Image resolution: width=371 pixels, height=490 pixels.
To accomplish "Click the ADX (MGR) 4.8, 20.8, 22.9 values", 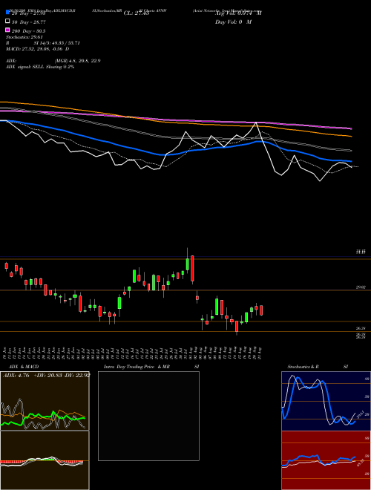I will 77,61.
